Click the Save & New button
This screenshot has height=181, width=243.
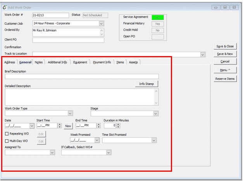pyautogui.click(x=225, y=54)
